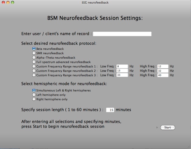Click 'BSM Neurofeedback Session Settings:' heading
191x149 pixels.
[95, 18]
